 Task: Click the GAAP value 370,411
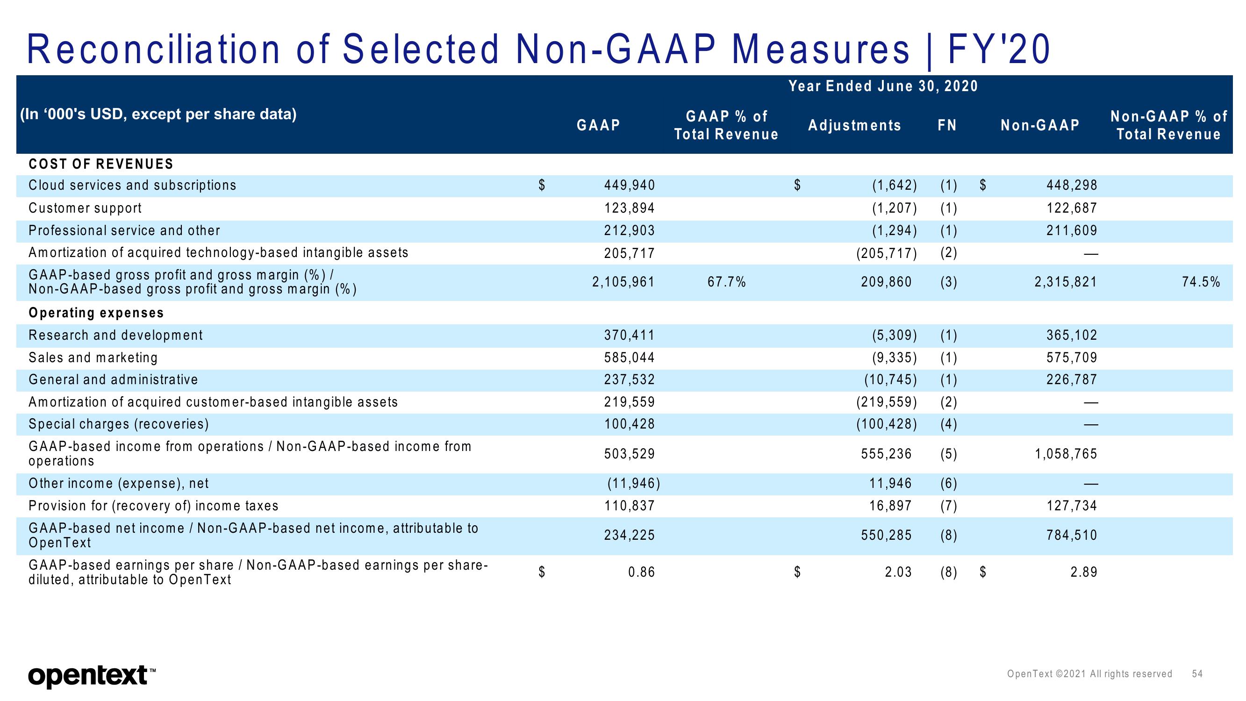pos(630,335)
